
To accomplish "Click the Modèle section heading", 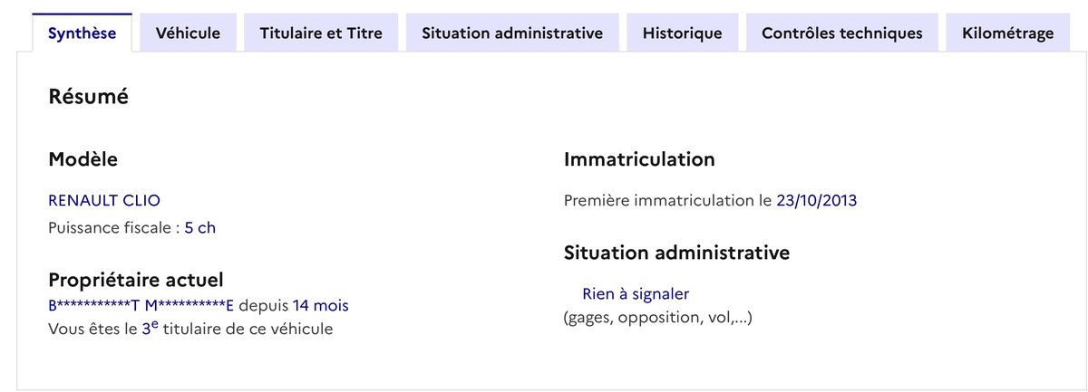I will [83, 159].
